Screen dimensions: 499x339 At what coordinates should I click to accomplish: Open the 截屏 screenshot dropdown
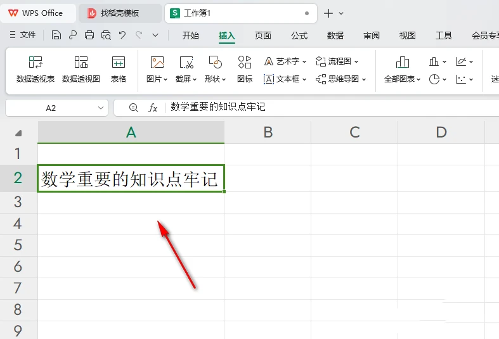coord(186,69)
